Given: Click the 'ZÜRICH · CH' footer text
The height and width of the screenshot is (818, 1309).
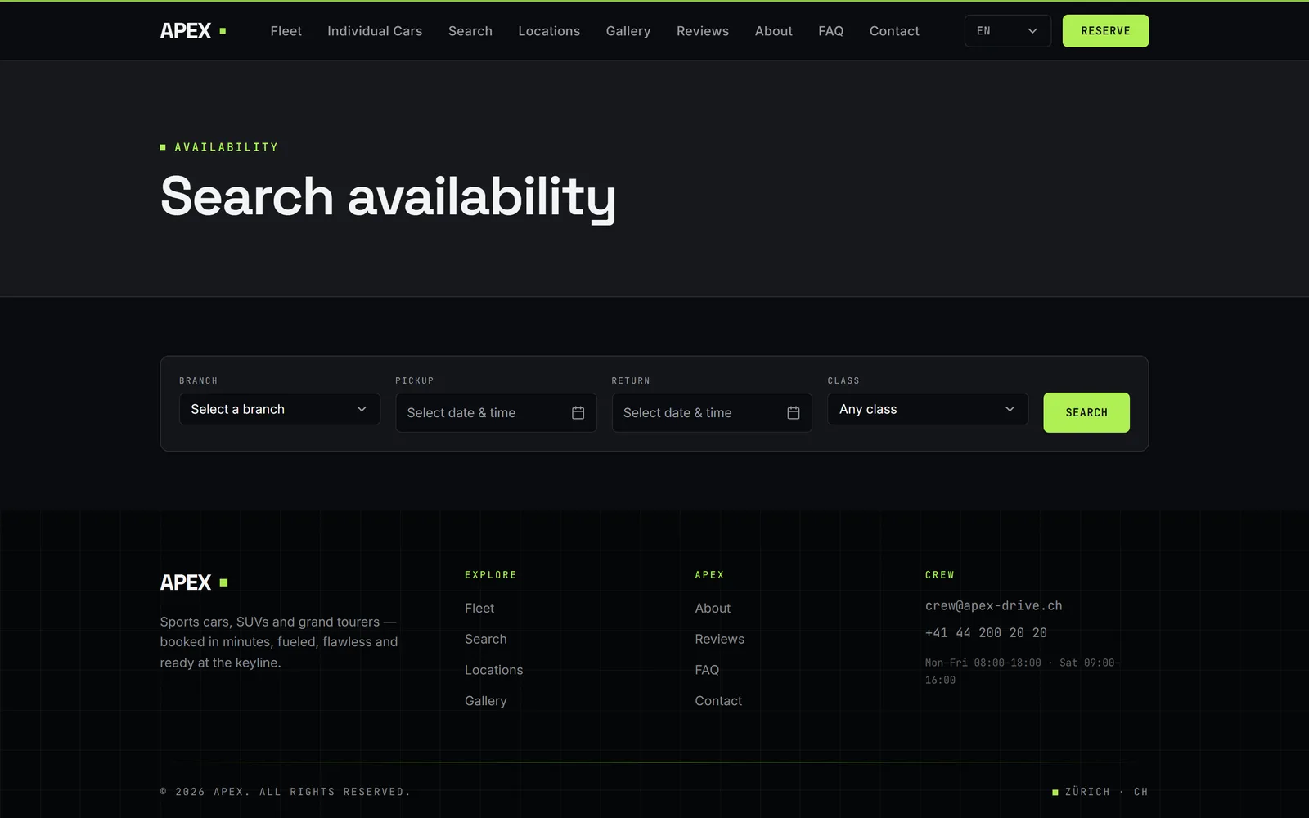Looking at the screenshot, I should [x=1106, y=792].
